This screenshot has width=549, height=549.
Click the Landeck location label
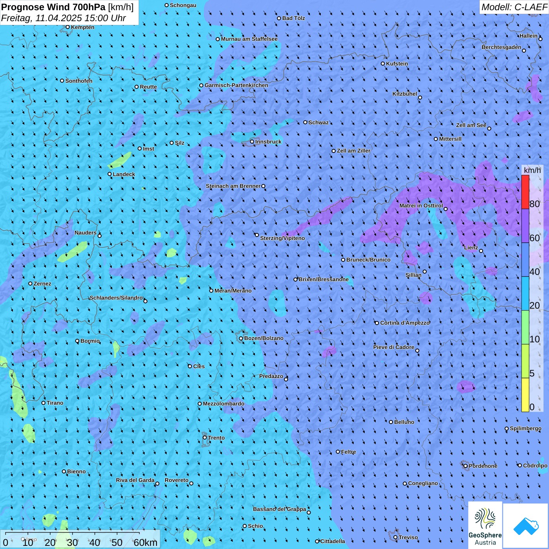point(124,174)
